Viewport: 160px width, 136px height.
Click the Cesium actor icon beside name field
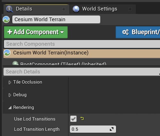click(x=6, y=19)
